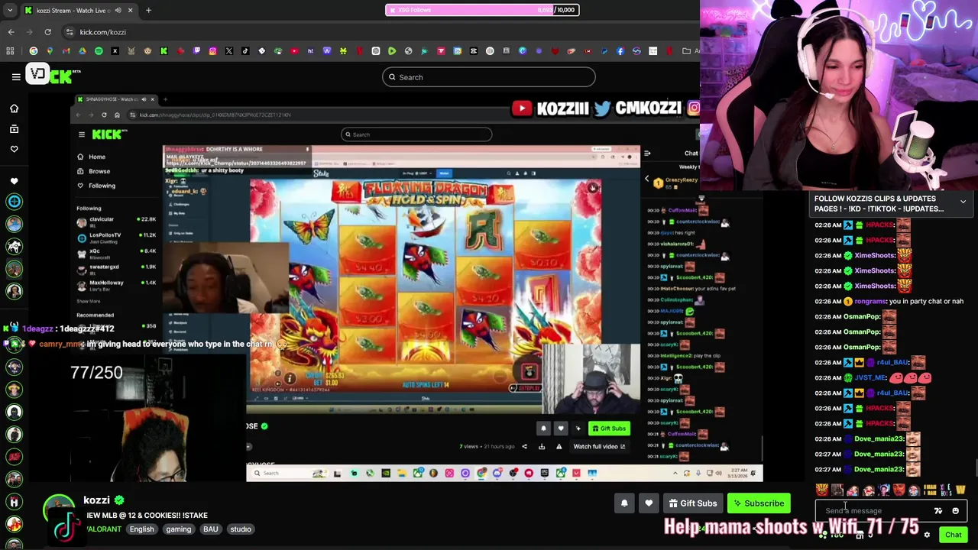This screenshot has height=550, width=978.
Task: Open the Instagram bookmark icon
Action: pos(212,51)
